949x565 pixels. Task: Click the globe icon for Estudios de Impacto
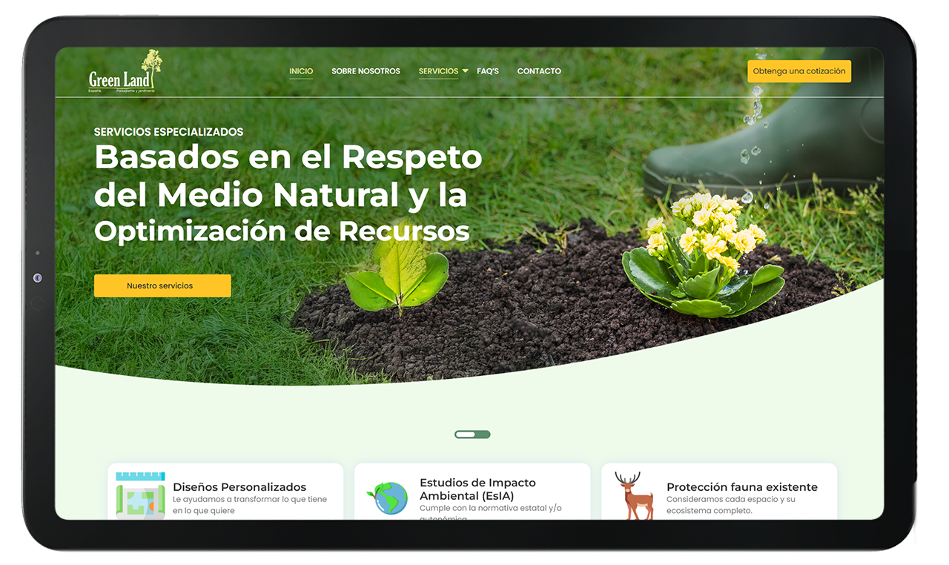pyautogui.click(x=389, y=498)
